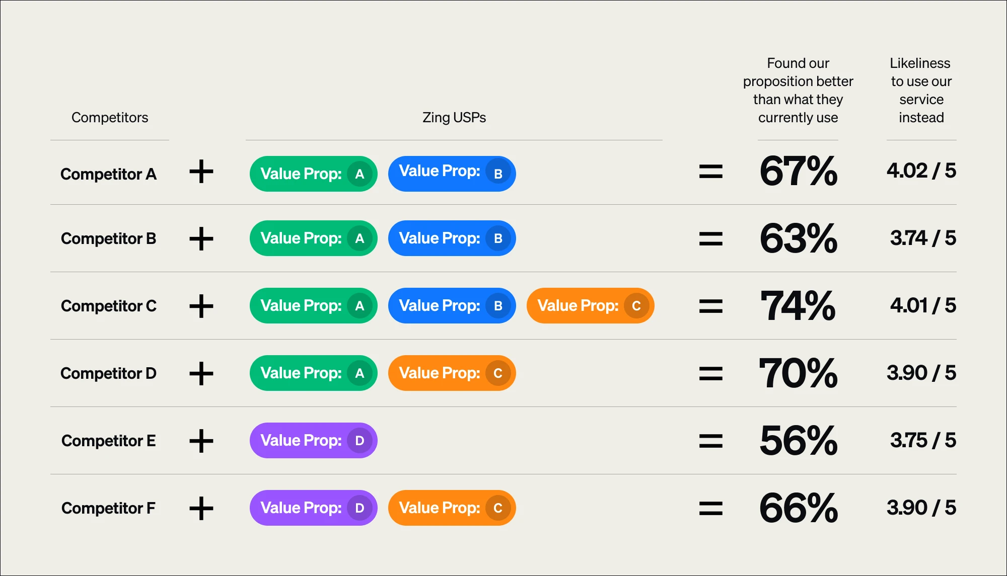Click the Likeliness to use our service header
The width and height of the screenshot is (1007, 576).
pyautogui.click(x=921, y=91)
